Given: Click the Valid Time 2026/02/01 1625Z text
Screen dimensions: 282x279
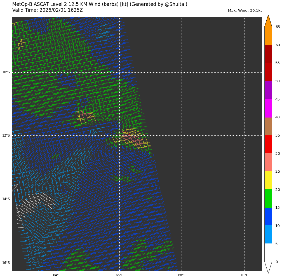Looking at the screenshot, I should (x=48, y=10).
